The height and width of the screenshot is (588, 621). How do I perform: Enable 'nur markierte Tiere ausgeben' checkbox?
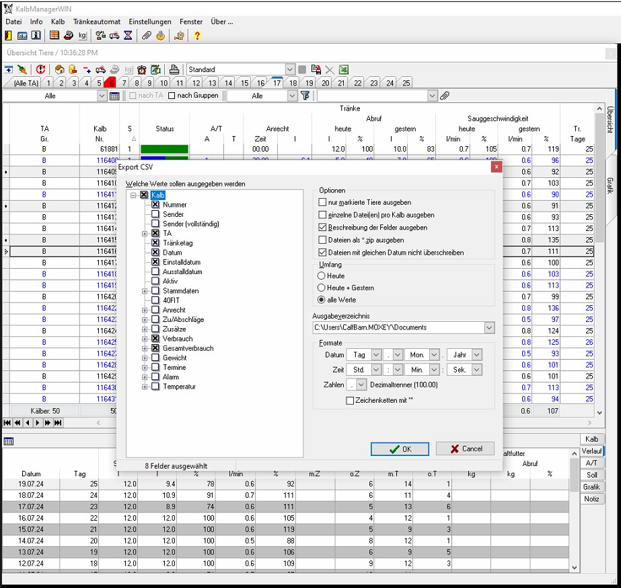click(x=323, y=202)
